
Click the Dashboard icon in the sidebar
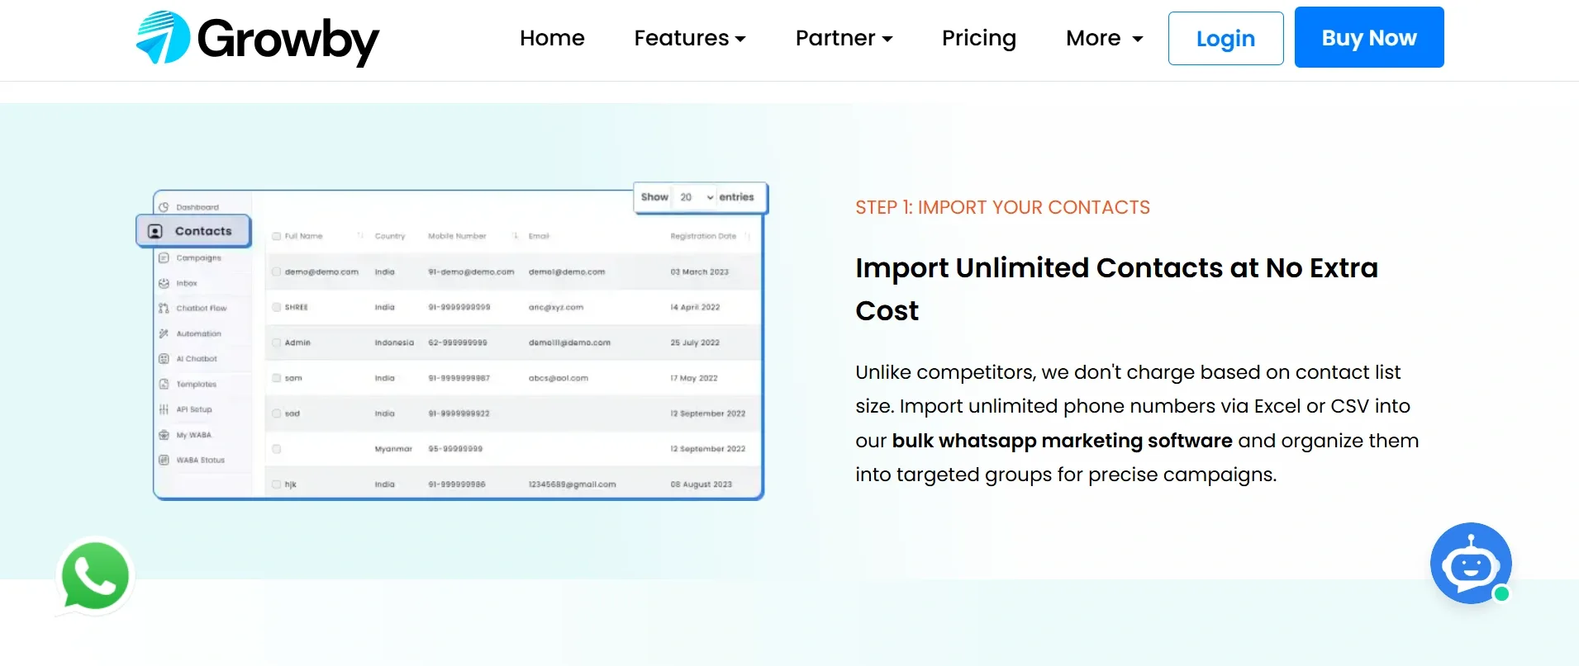pos(164,207)
